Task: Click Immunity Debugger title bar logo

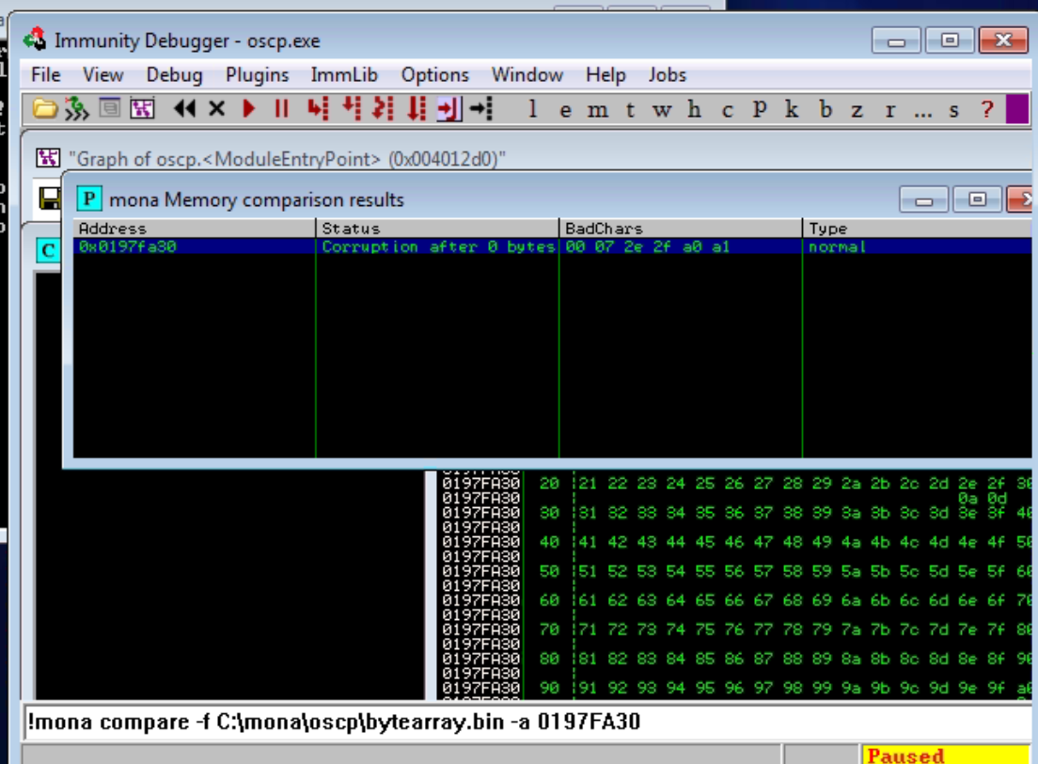Action: [35, 40]
